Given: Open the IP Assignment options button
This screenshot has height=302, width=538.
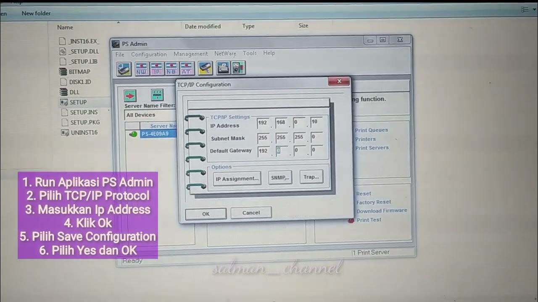Looking at the screenshot, I should pyautogui.click(x=237, y=178).
